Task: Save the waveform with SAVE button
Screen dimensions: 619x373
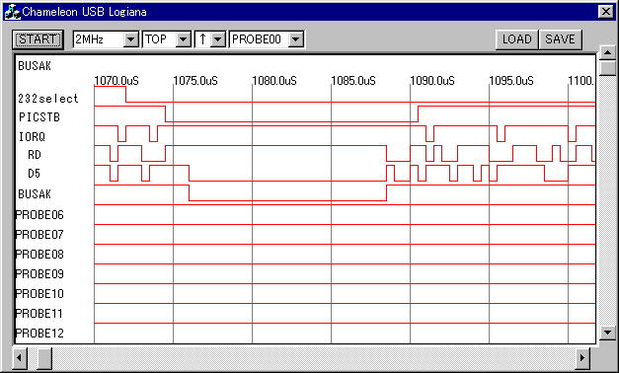Action: tap(560, 39)
